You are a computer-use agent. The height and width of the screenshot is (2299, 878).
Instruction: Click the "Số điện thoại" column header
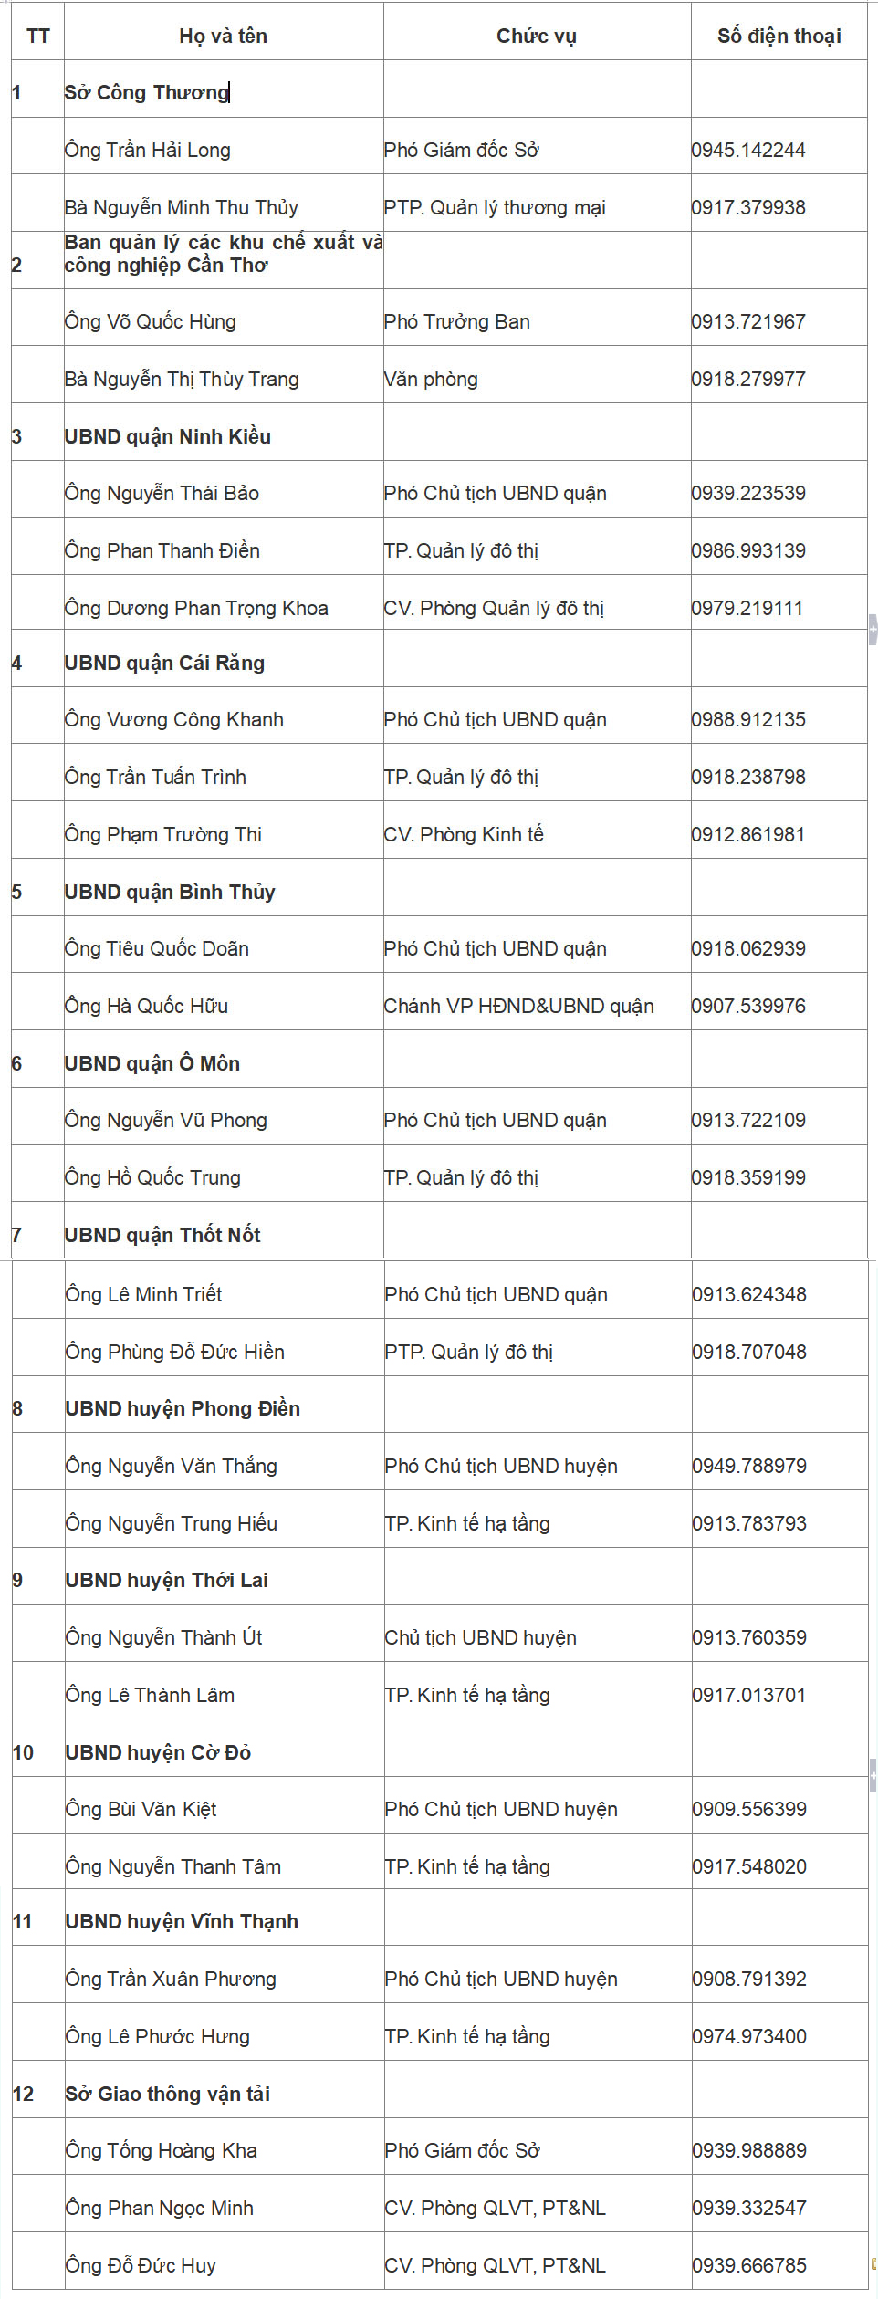coord(779,37)
